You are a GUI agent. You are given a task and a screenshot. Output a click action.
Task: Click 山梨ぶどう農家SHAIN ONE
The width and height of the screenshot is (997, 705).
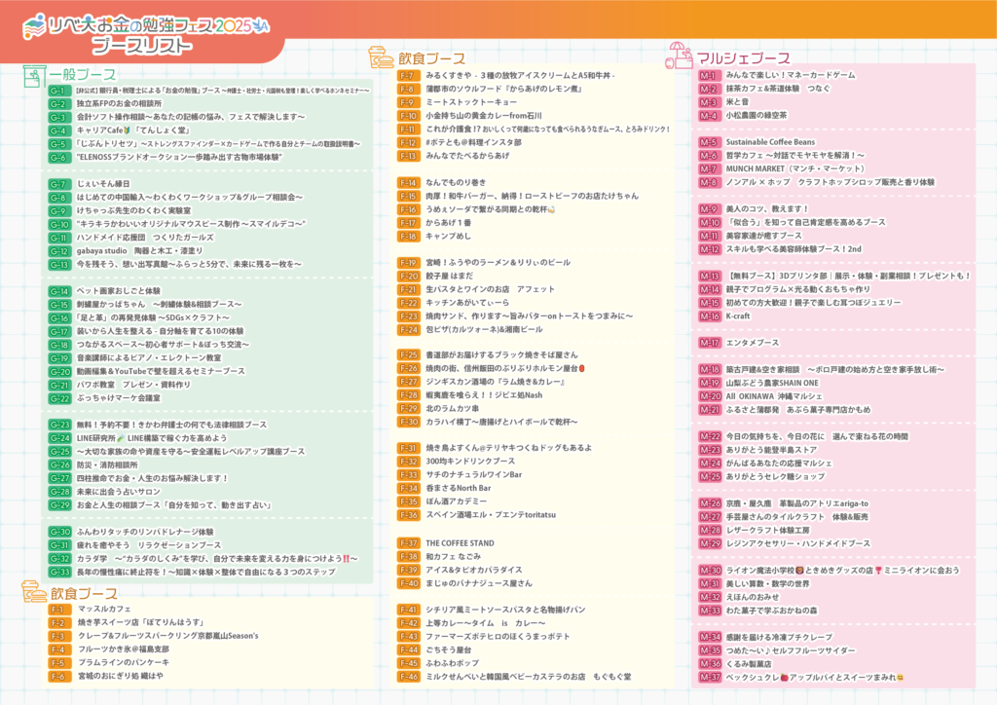point(758,383)
